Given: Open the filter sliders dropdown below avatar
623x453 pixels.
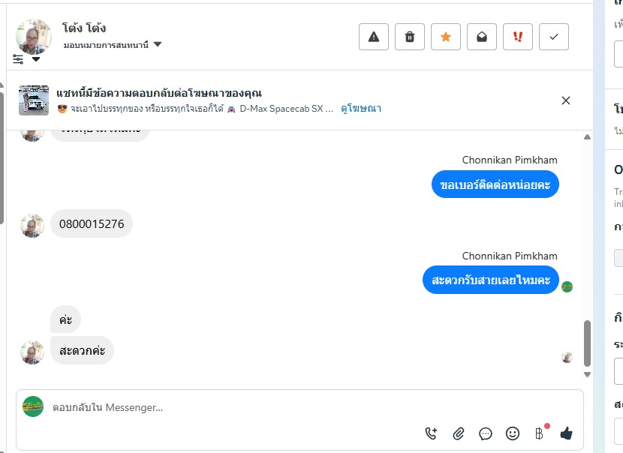Looking at the screenshot, I should pos(26,58).
